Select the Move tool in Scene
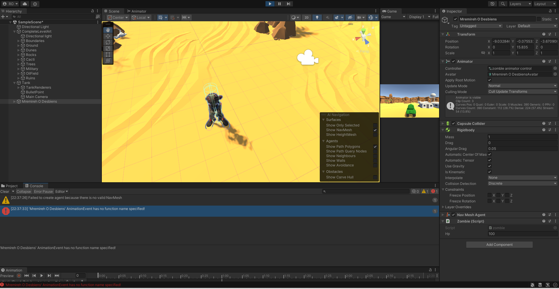Viewport: 559px width, 289px height. tap(108, 36)
